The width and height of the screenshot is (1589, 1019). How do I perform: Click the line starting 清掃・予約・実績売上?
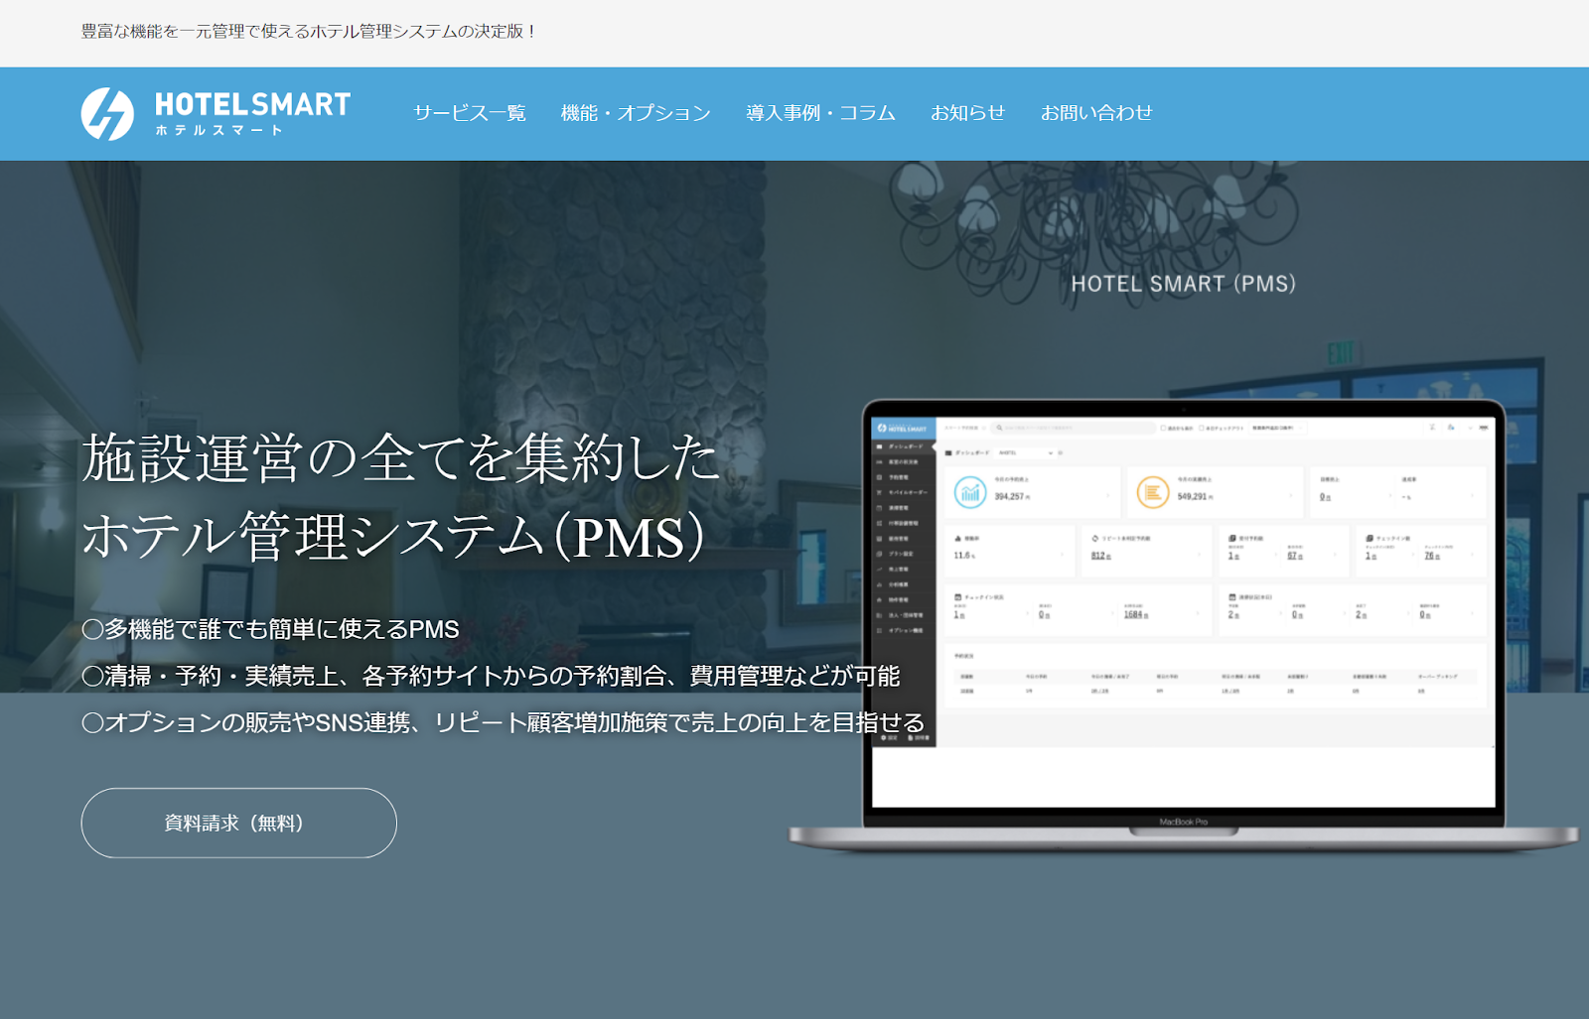(491, 676)
